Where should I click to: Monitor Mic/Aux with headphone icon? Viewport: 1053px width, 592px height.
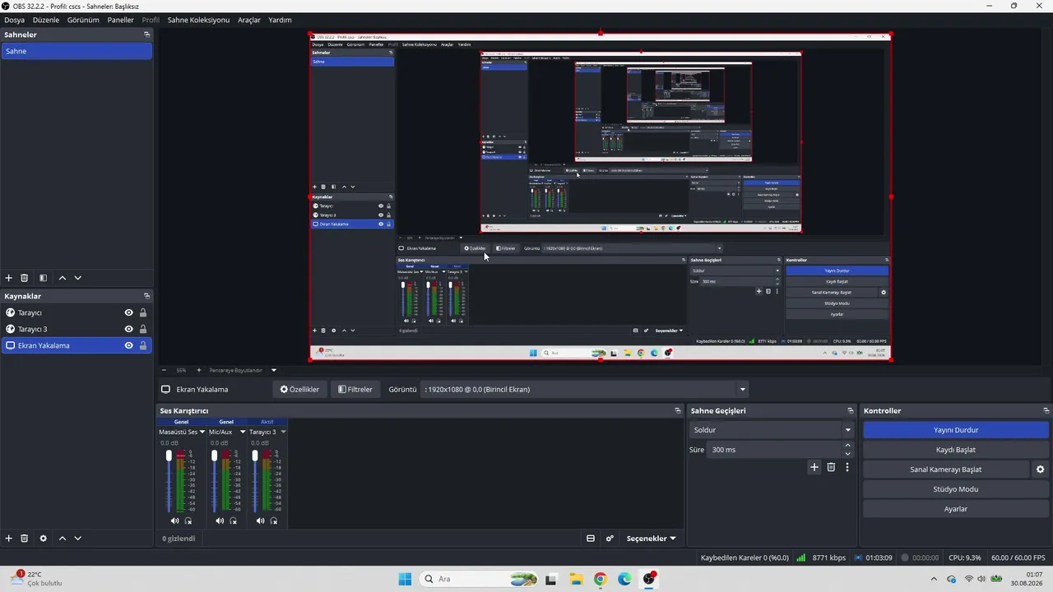(x=234, y=520)
